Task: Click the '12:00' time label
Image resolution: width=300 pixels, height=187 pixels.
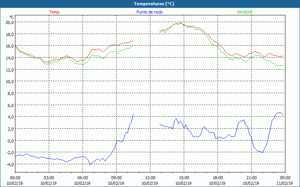Action: tap(150, 178)
